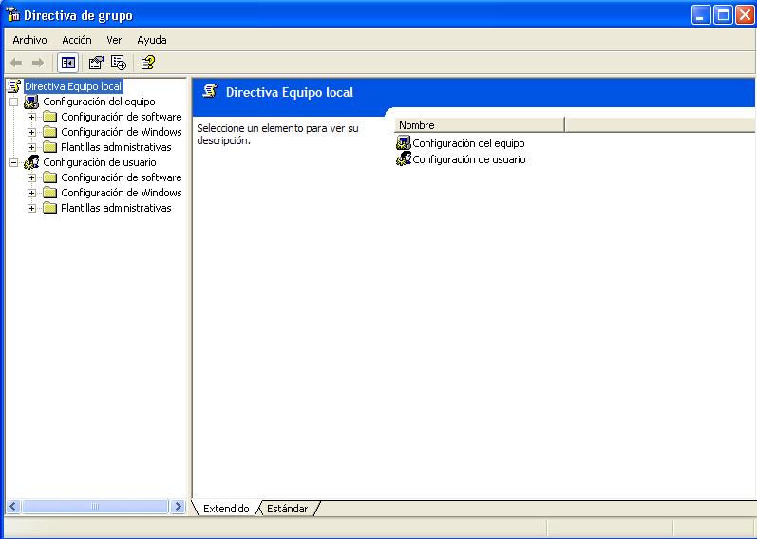Open the Ver menu

[x=114, y=40]
